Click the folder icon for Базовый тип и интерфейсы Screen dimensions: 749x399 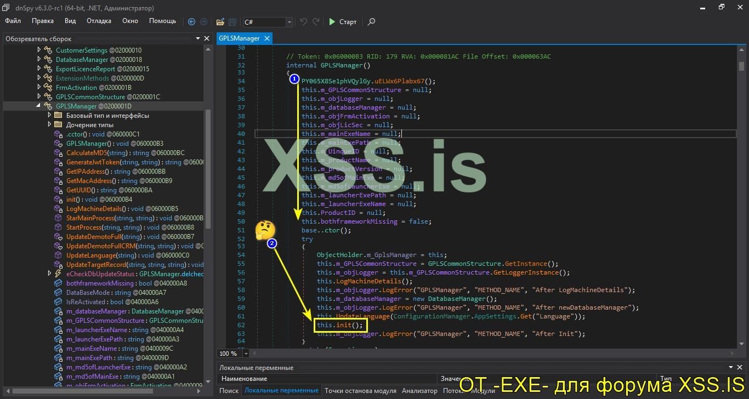(58, 116)
